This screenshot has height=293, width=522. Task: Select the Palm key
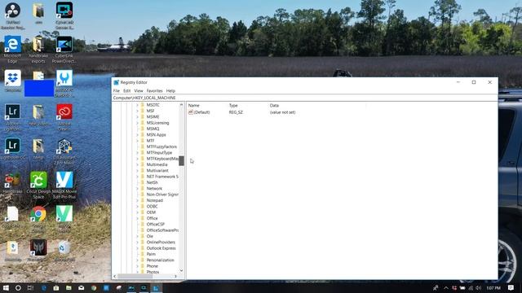(151, 254)
